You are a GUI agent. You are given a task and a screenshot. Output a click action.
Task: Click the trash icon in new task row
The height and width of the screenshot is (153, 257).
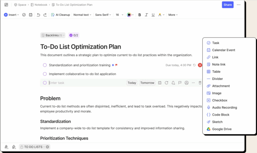pos(200,83)
